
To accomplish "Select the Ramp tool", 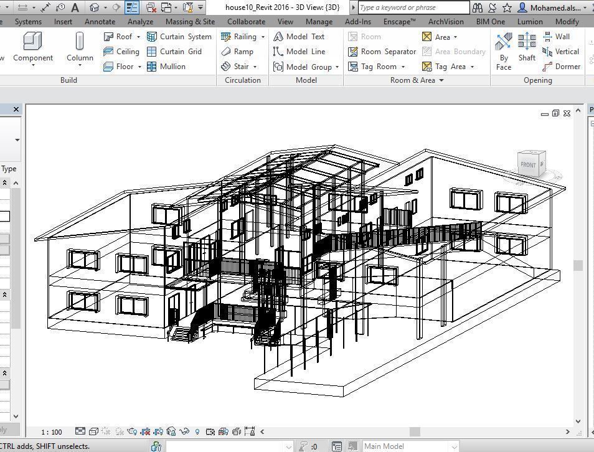I will pos(237,52).
